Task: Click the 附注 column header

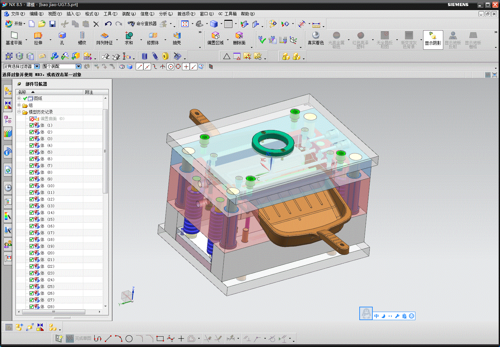Action: tap(96, 92)
